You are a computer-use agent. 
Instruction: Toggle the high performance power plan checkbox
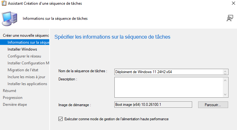(x=61, y=119)
